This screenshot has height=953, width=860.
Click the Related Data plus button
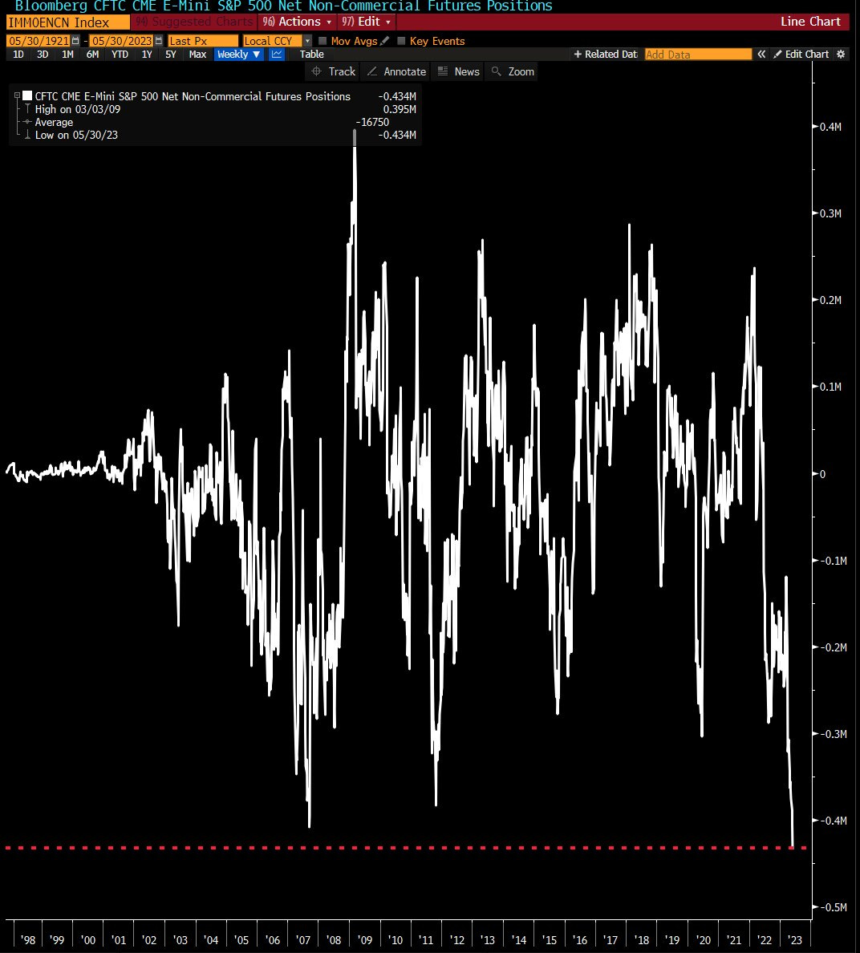(x=605, y=54)
